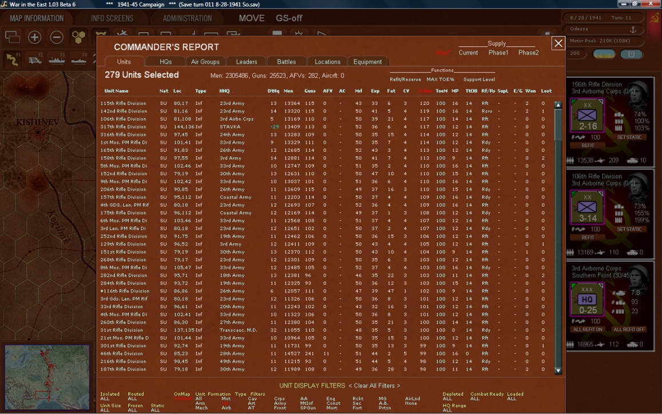Image resolution: width=662 pixels, height=414 pixels.
Task: Click the Soviet hammer and sickle emblem
Action: (655, 18)
